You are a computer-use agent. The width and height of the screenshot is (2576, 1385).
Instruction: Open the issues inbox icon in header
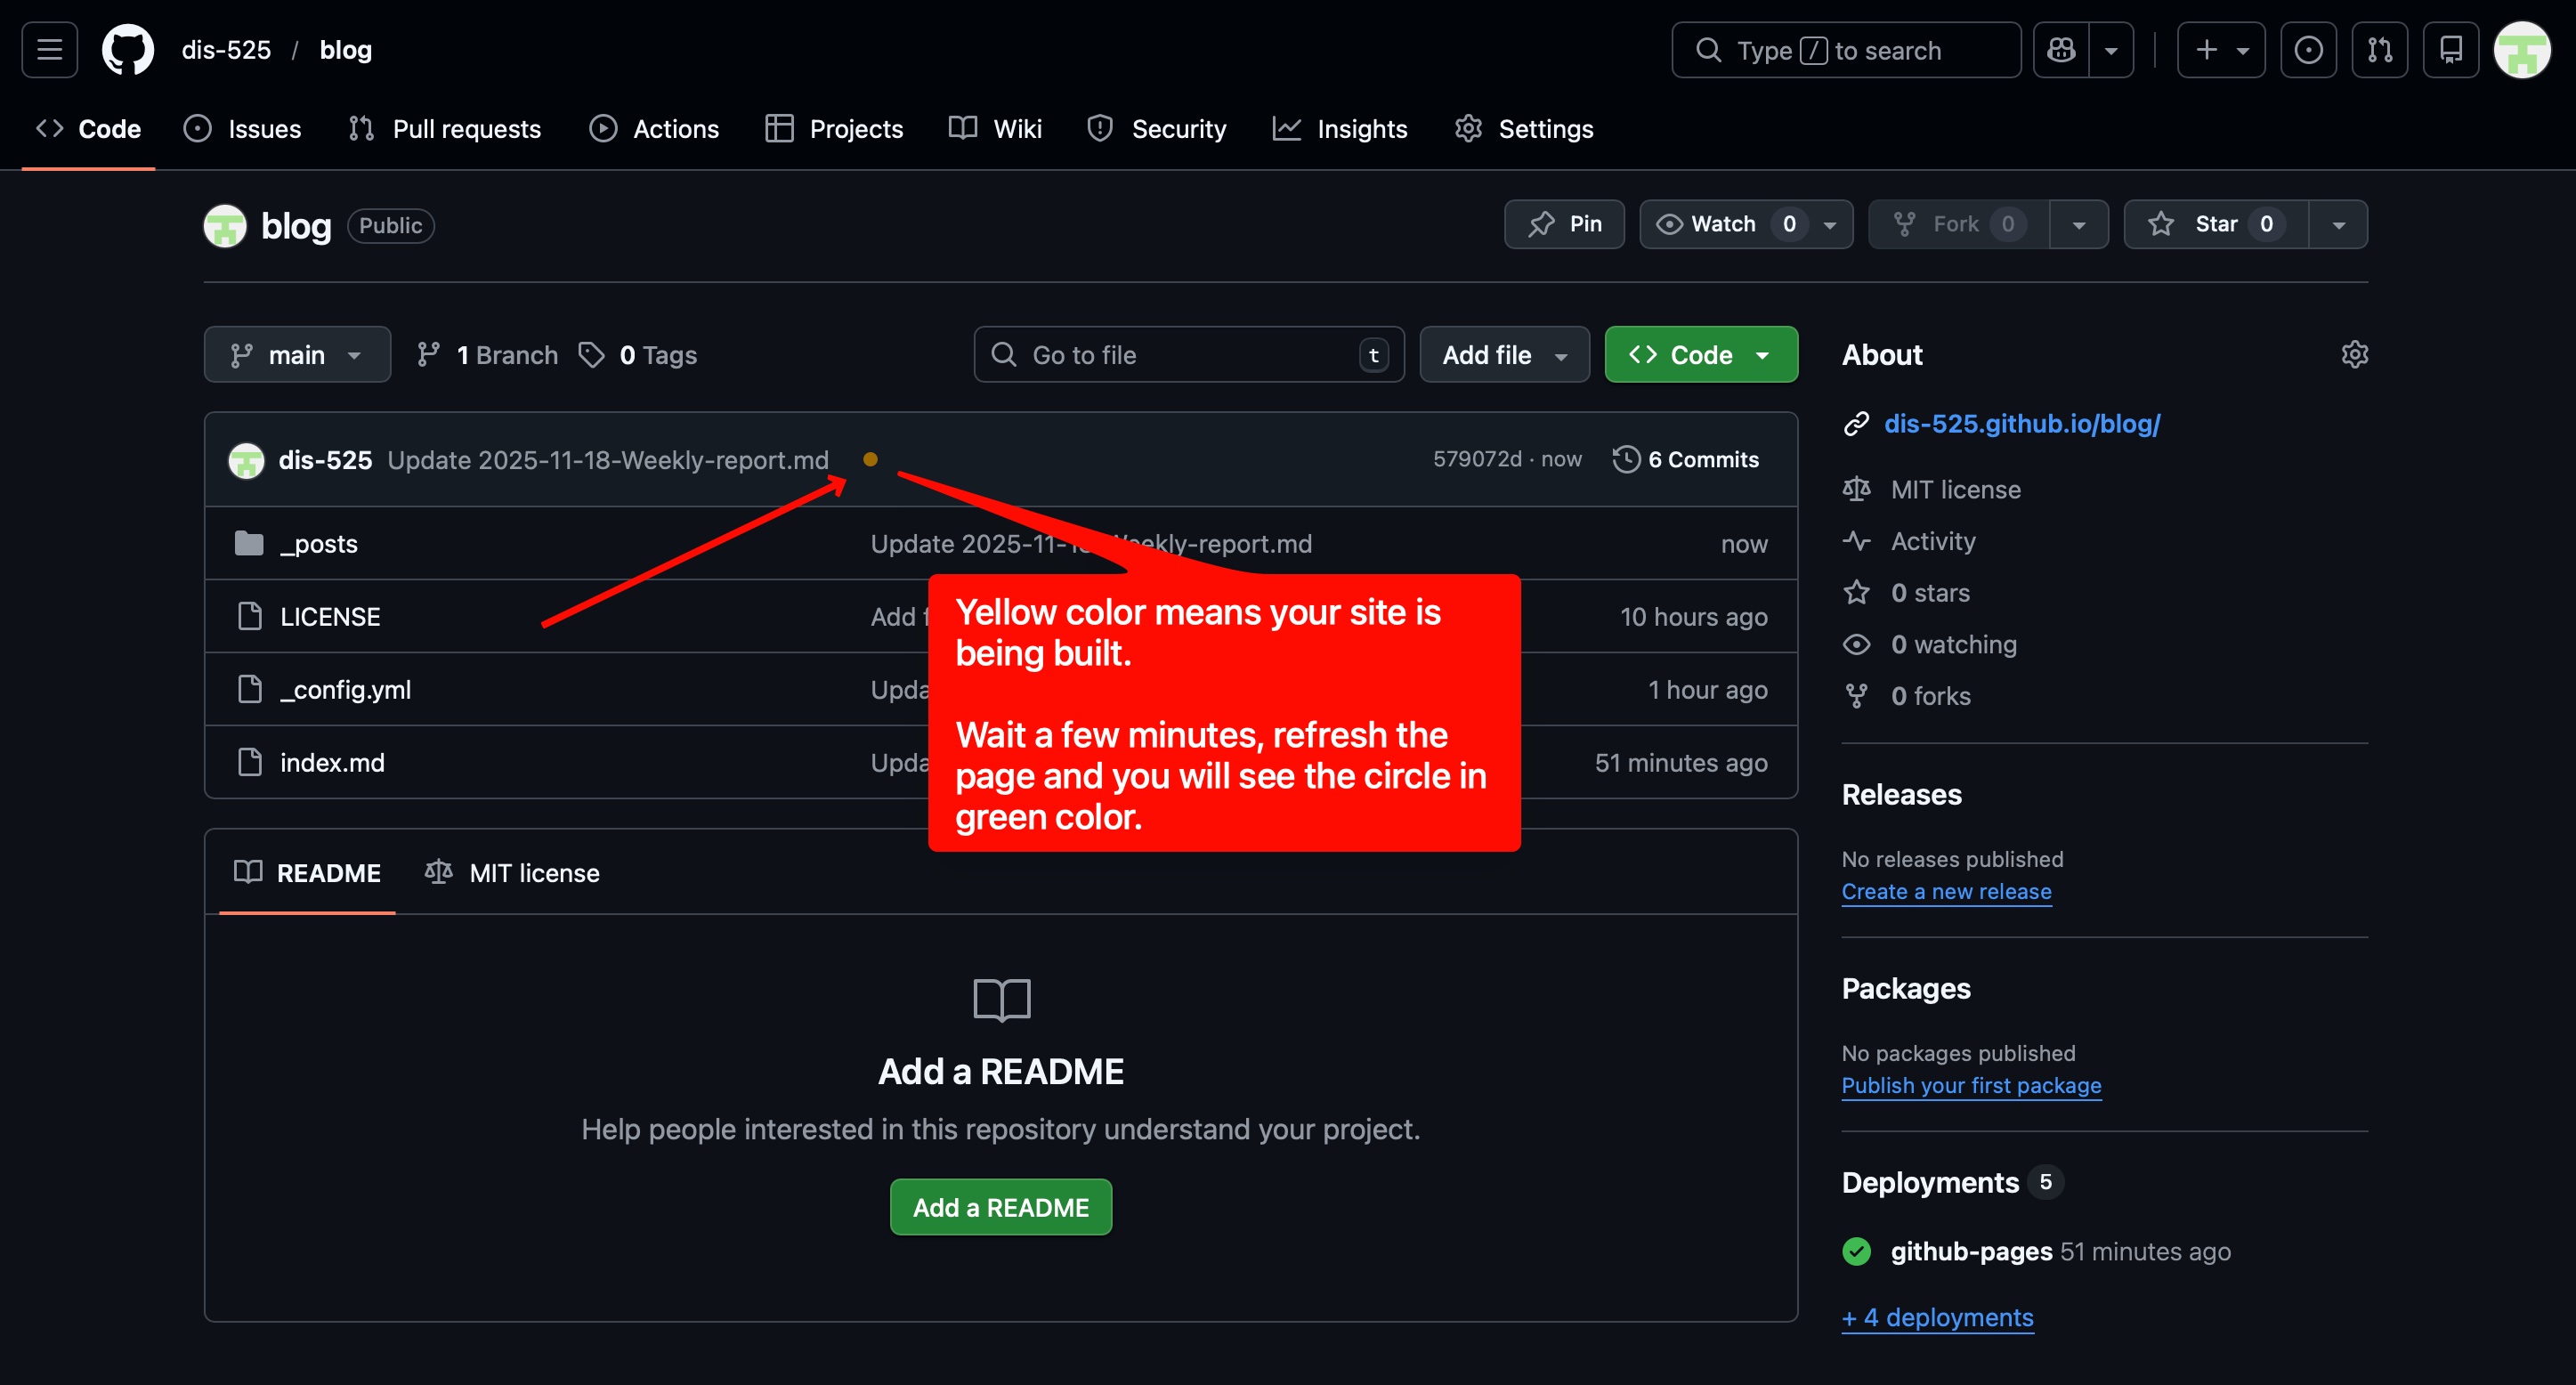point(2308,50)
